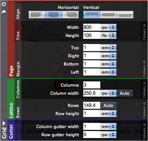Click the Columns count input field
This screenshot has height=141, width=148.
[92, 85]
